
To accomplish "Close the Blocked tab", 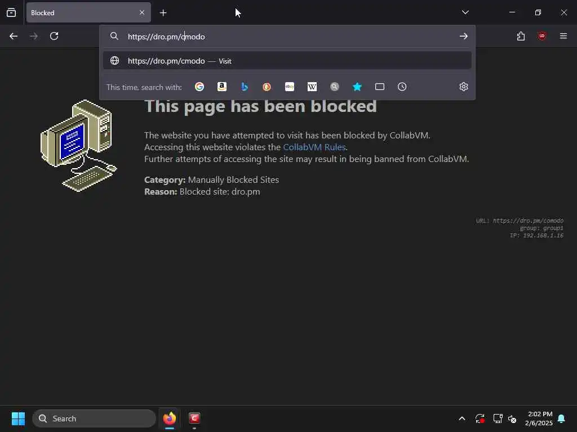I will pyautogui.click(x=142, y=12).
